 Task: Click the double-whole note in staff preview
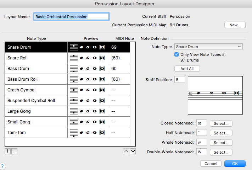[236, 93]
